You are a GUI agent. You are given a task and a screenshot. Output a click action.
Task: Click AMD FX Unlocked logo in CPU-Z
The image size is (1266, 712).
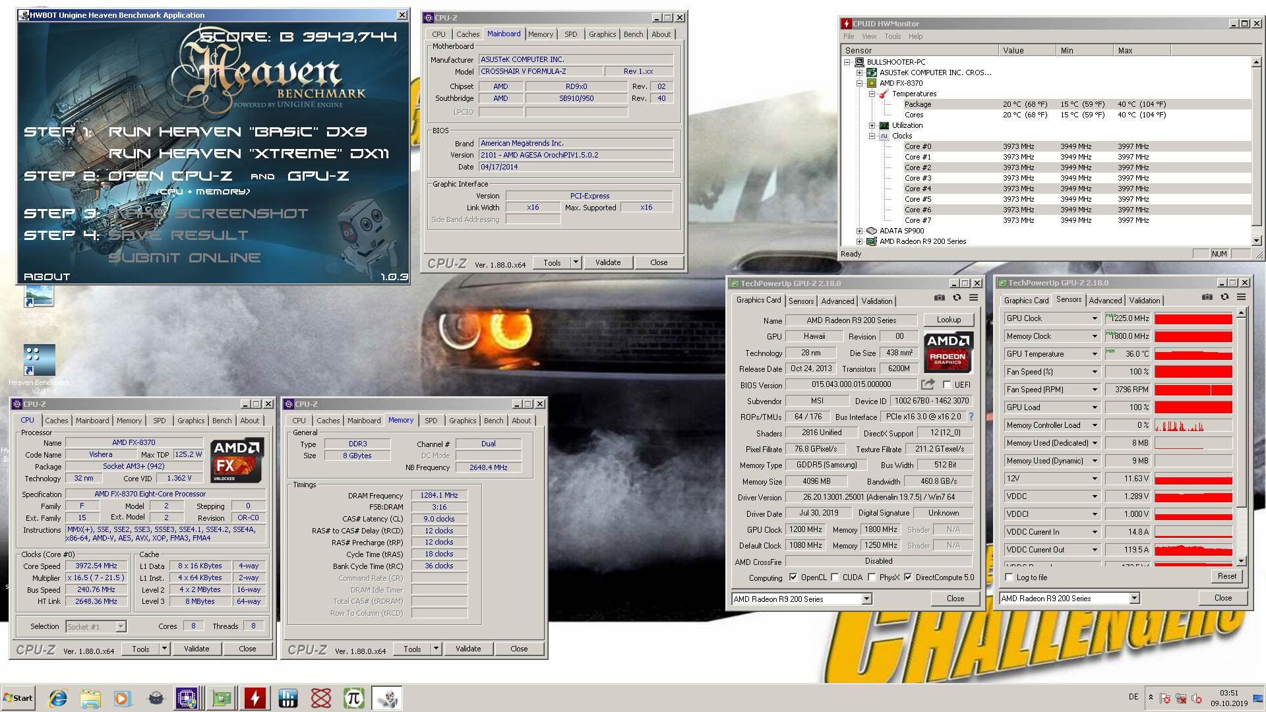237,460
